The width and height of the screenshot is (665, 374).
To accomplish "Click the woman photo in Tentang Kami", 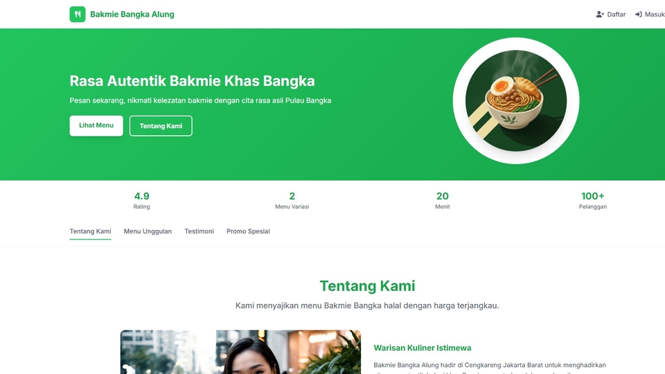I will click(x=240, y=352).
